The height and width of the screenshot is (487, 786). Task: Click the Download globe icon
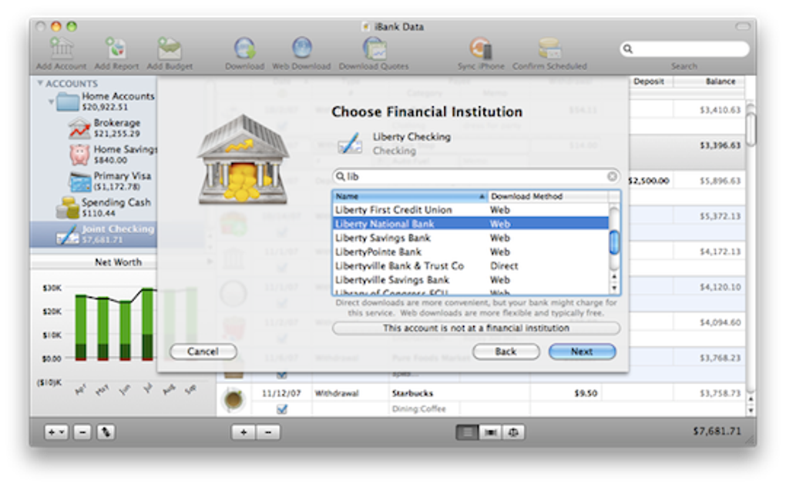pyautogui.click(x=244, y=48)
